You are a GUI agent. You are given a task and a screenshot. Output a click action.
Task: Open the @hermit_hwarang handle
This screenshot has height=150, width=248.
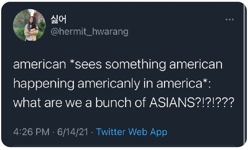tap(89, 31)
